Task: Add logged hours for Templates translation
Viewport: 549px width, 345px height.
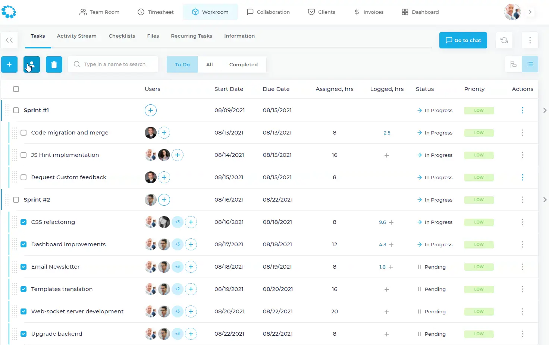Action: pos(386,289)
